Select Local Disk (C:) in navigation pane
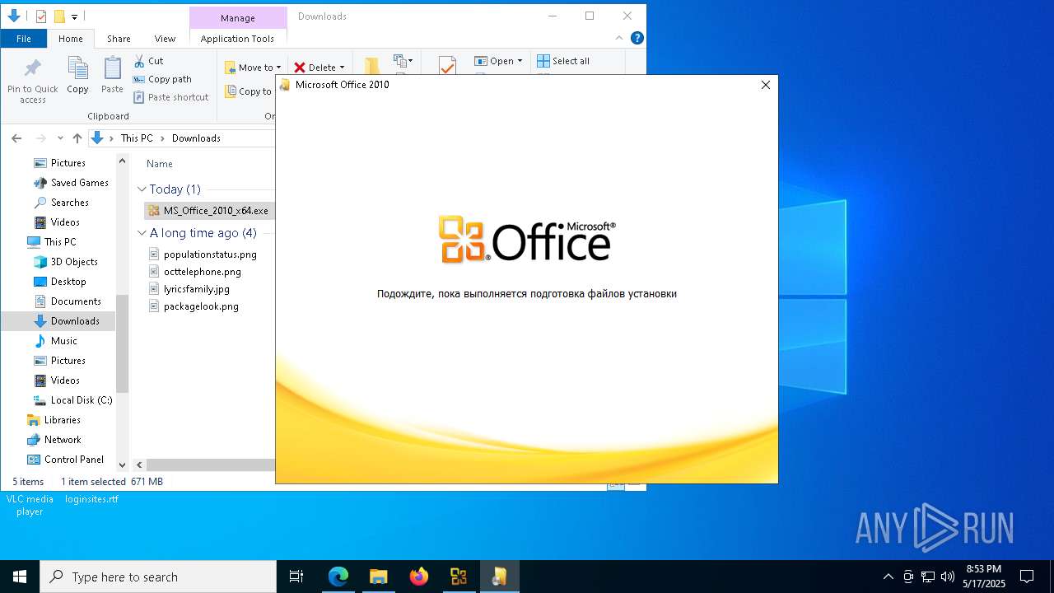This screenshot has width=1054, height=593. pos(72,400)
